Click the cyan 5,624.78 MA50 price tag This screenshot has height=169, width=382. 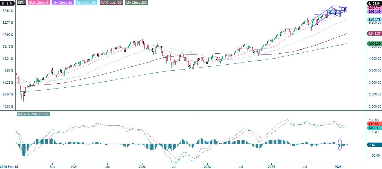(374, 20)
